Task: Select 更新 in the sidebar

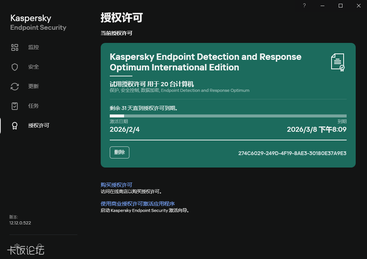Action: (x=34, y=87)
